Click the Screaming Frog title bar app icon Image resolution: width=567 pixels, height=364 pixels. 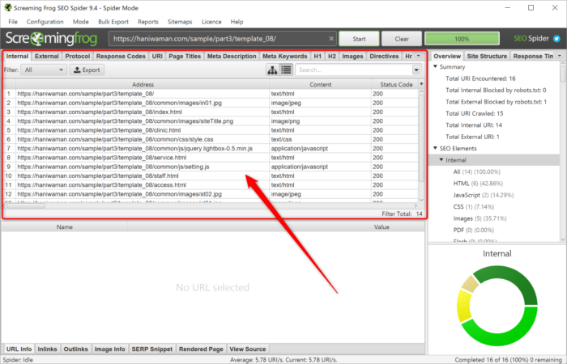tap(8, 7)
